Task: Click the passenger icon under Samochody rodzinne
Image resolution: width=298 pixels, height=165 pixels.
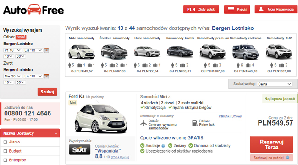Action: coord(238,66)
